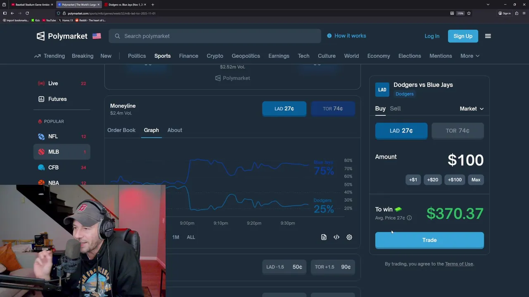Open the graph document/CSV icon
529x297 pixels.
coord(324,237)
